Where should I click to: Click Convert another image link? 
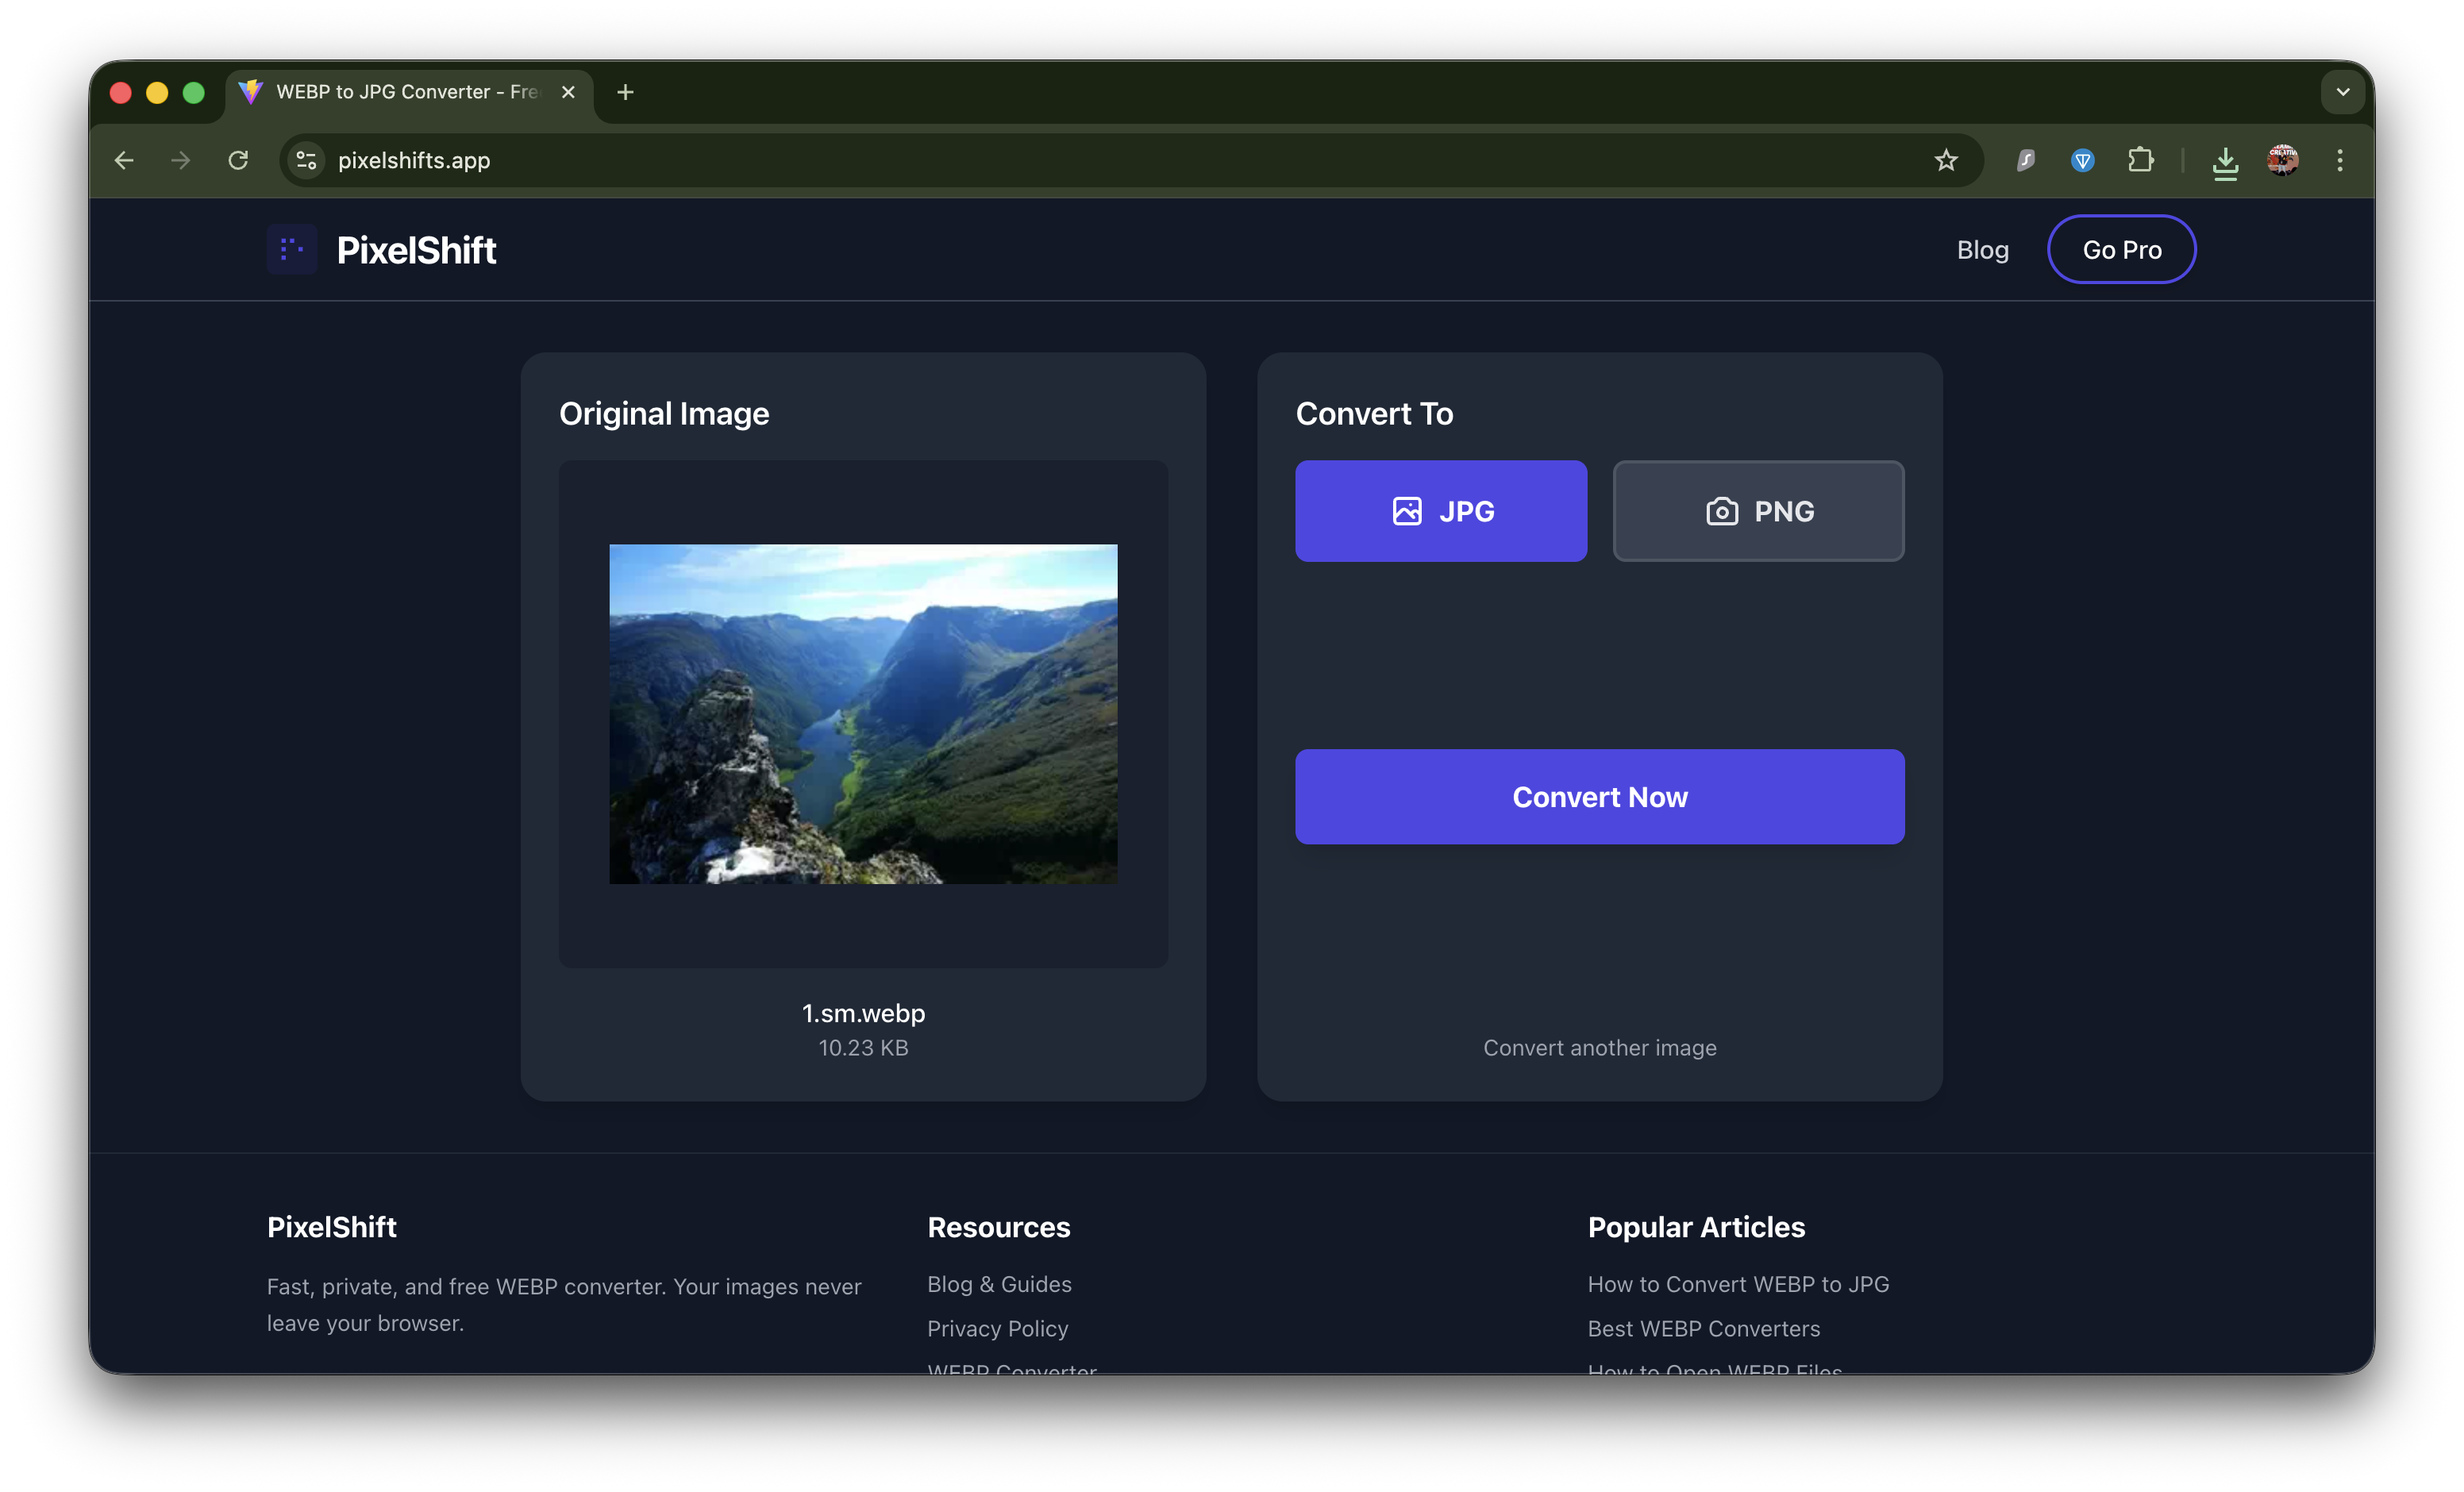pos(1600,1048)
